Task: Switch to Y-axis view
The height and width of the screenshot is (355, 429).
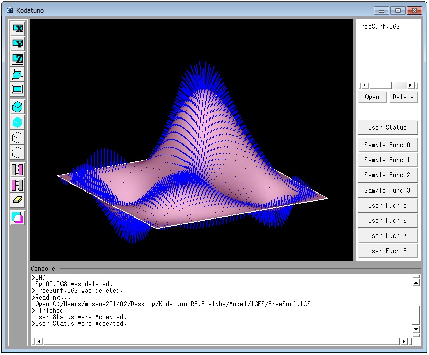Action: tap(17, 44)
